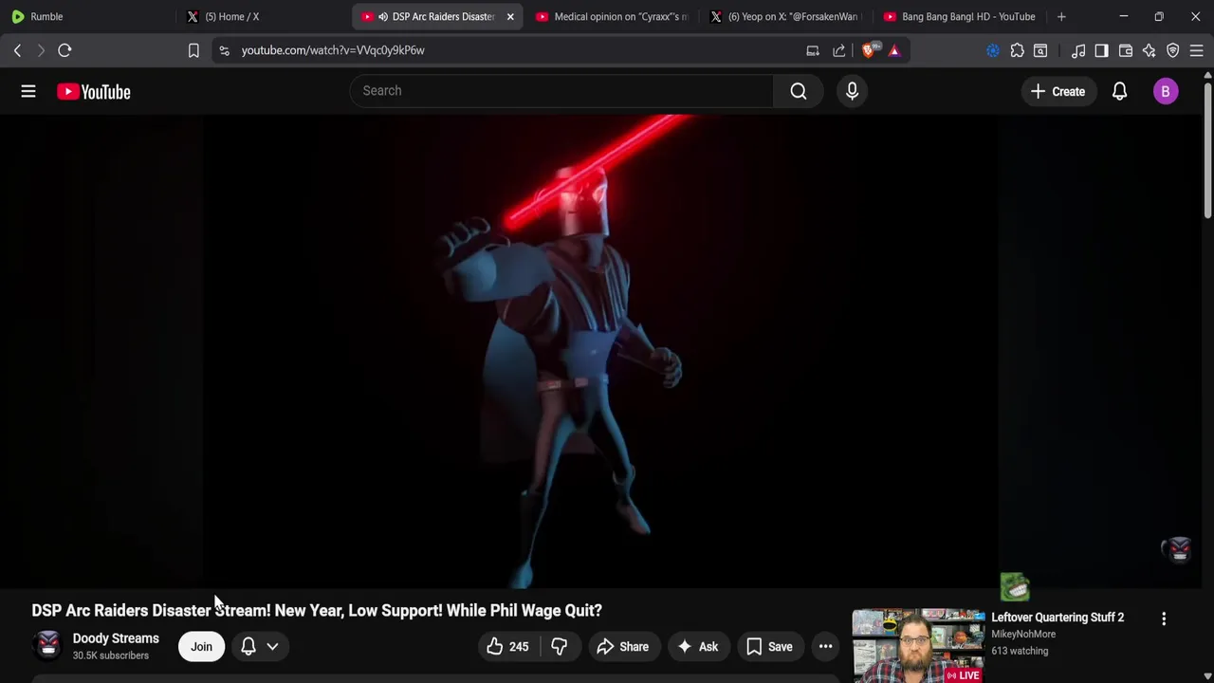The height and width of the screenshot is (683, 1214).
Task: Expand the notification options chevron
Action: pyautogui.click(x=272, y=646)
